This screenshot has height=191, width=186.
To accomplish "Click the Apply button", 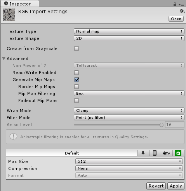I will [x=176, y=186].
